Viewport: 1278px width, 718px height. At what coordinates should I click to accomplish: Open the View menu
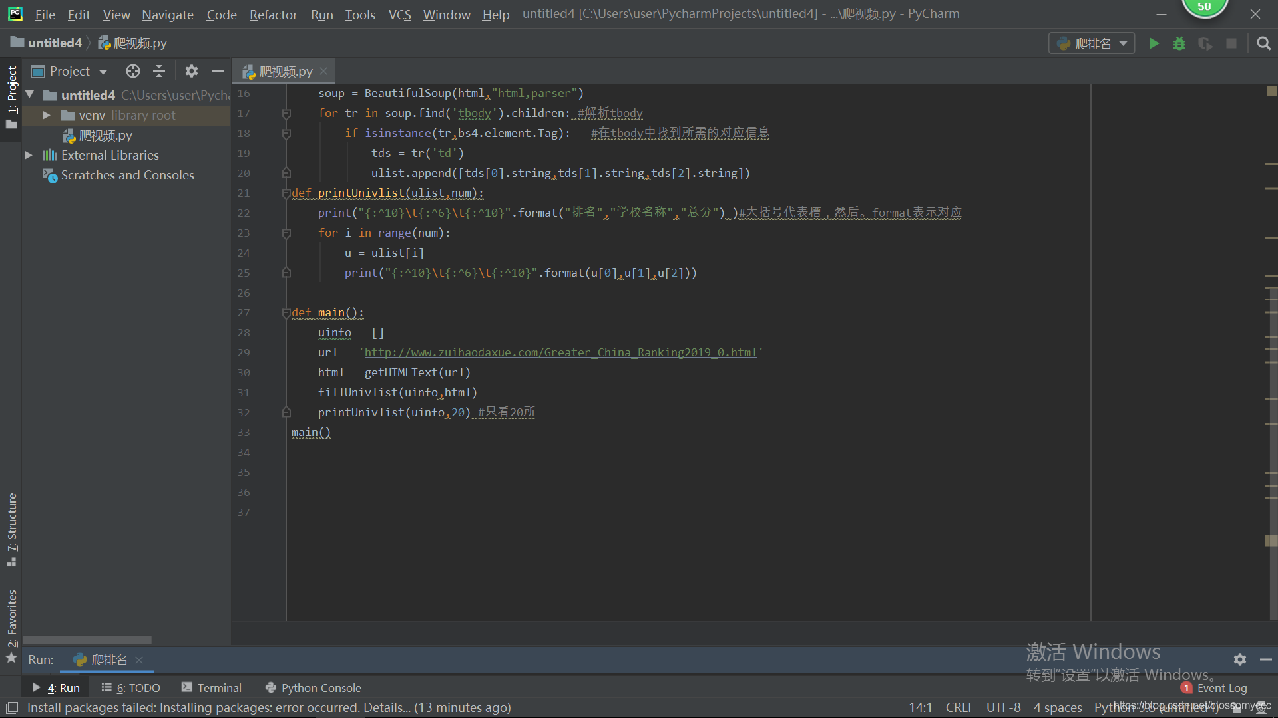116,14
